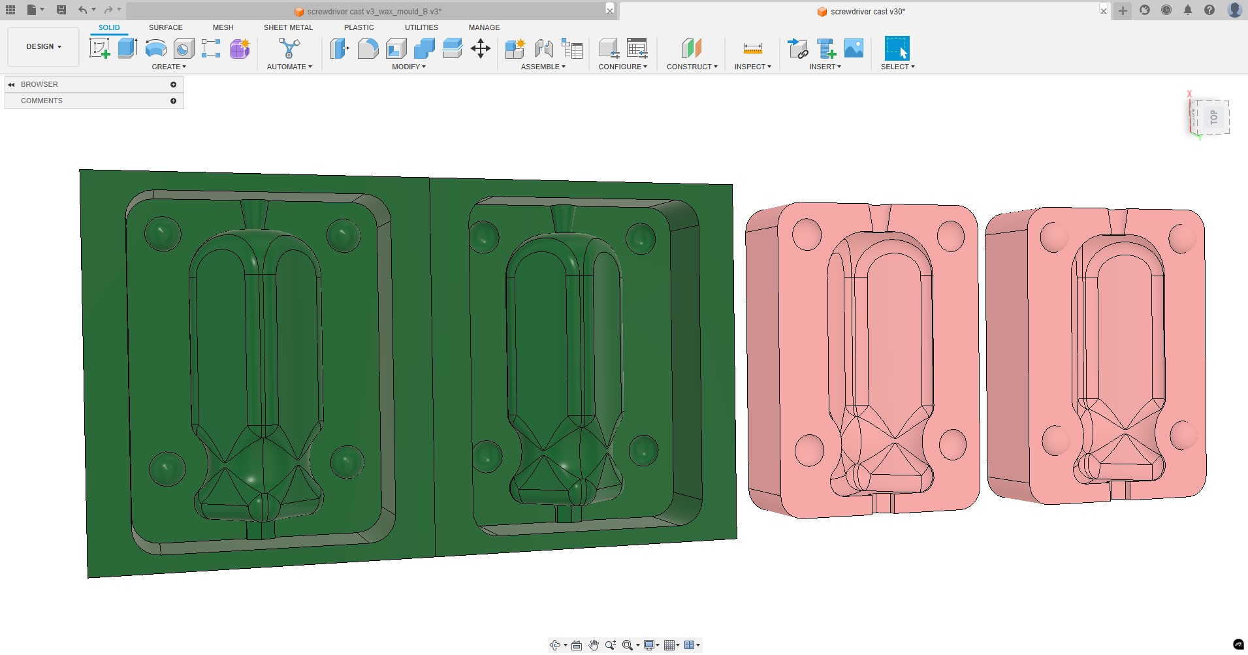Expand the CONFIGURE menu

tap(623, 67)
